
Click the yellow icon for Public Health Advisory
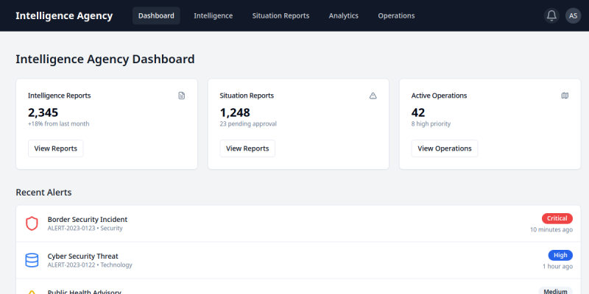click(x=32, y=292)
